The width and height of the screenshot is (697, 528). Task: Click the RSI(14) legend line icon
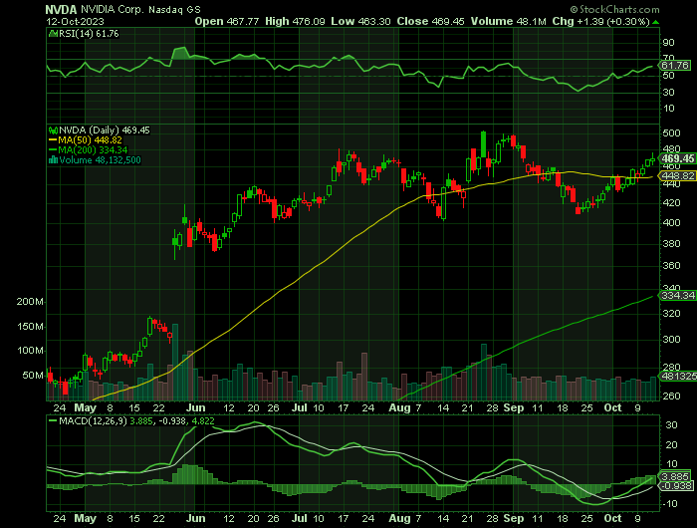53,33
